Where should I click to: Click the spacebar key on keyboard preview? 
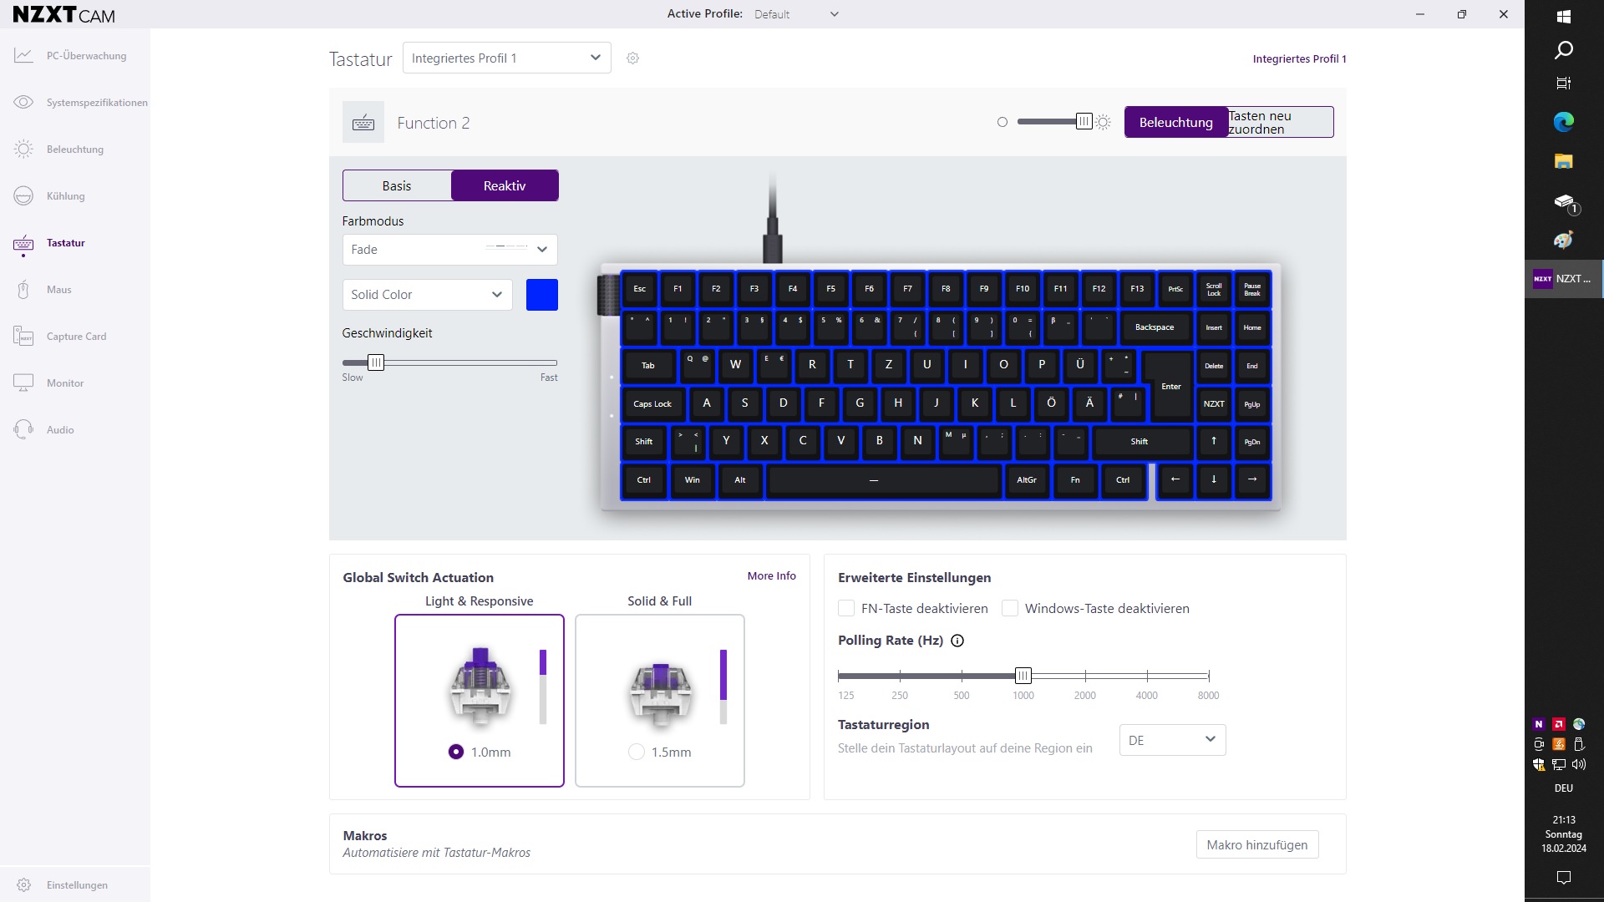point(884,480)
